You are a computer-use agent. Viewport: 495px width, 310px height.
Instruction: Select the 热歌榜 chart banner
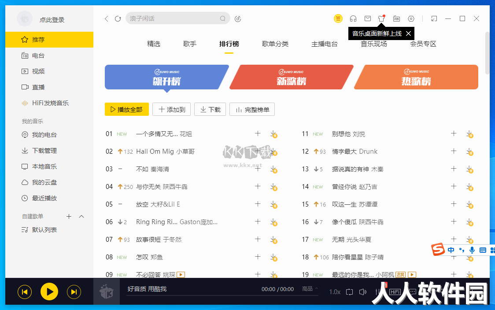[x=416, y=77]
